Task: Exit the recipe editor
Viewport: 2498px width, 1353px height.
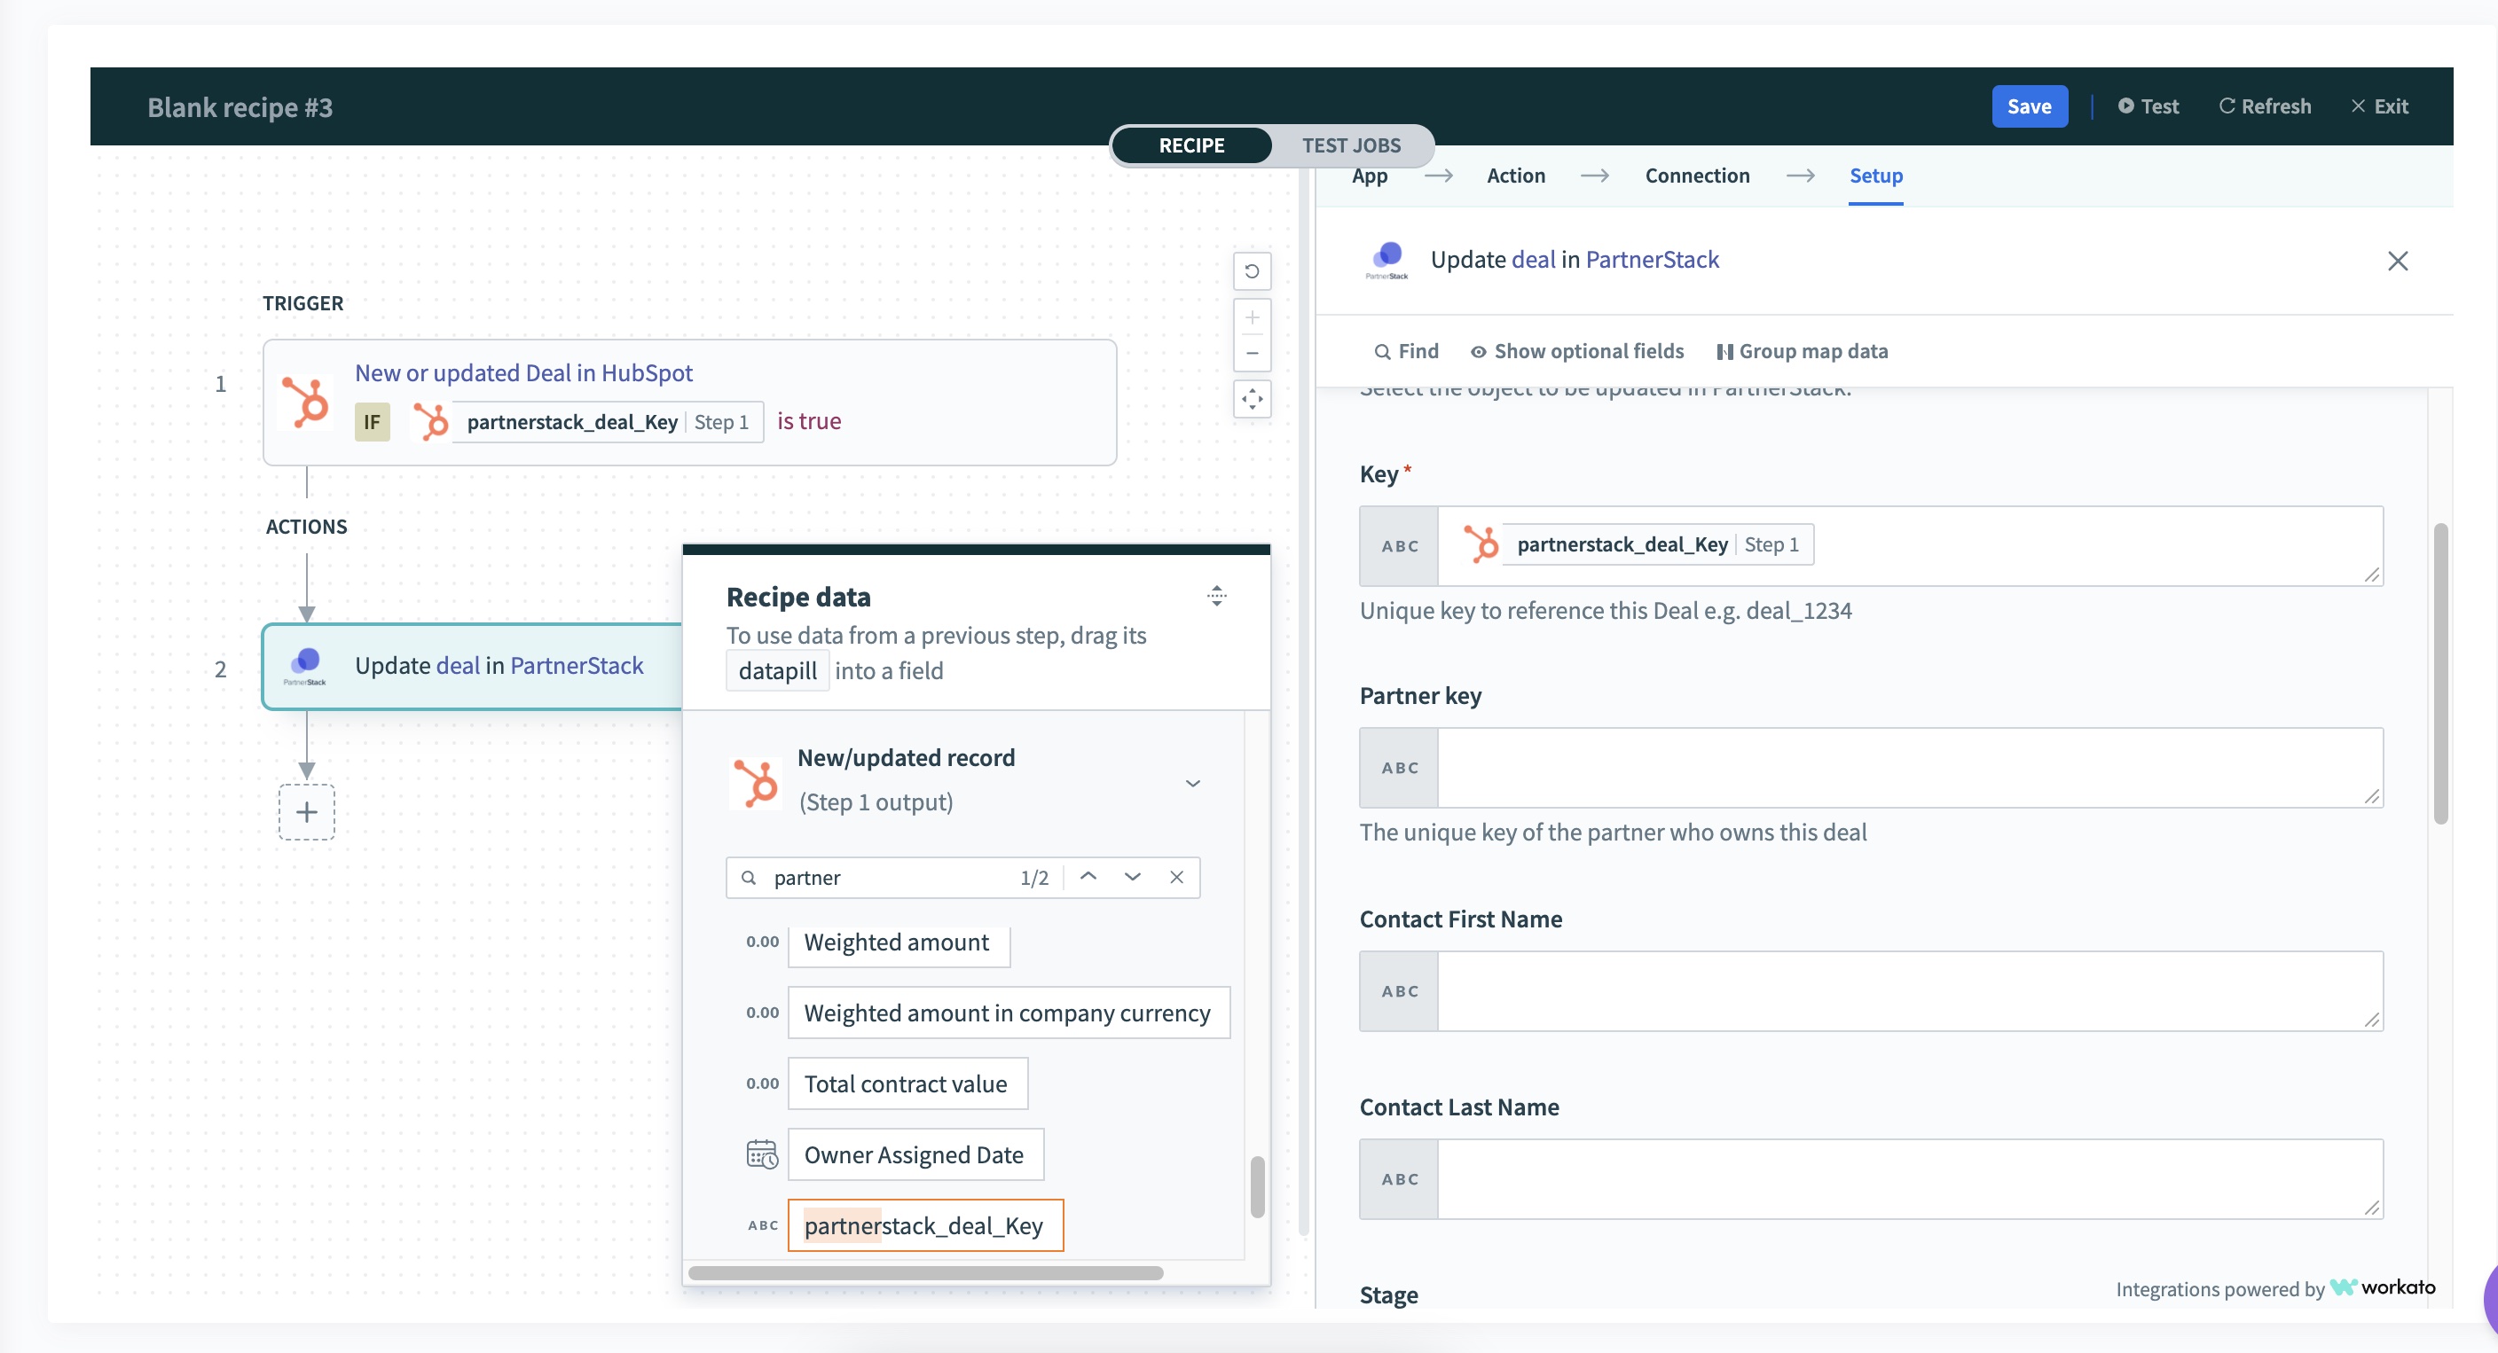Action: click(2379, 106)
